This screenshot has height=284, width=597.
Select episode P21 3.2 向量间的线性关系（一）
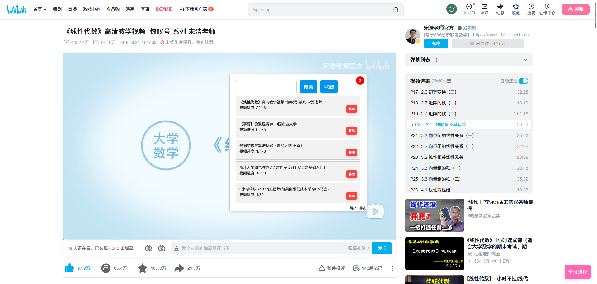pos(469,135)
